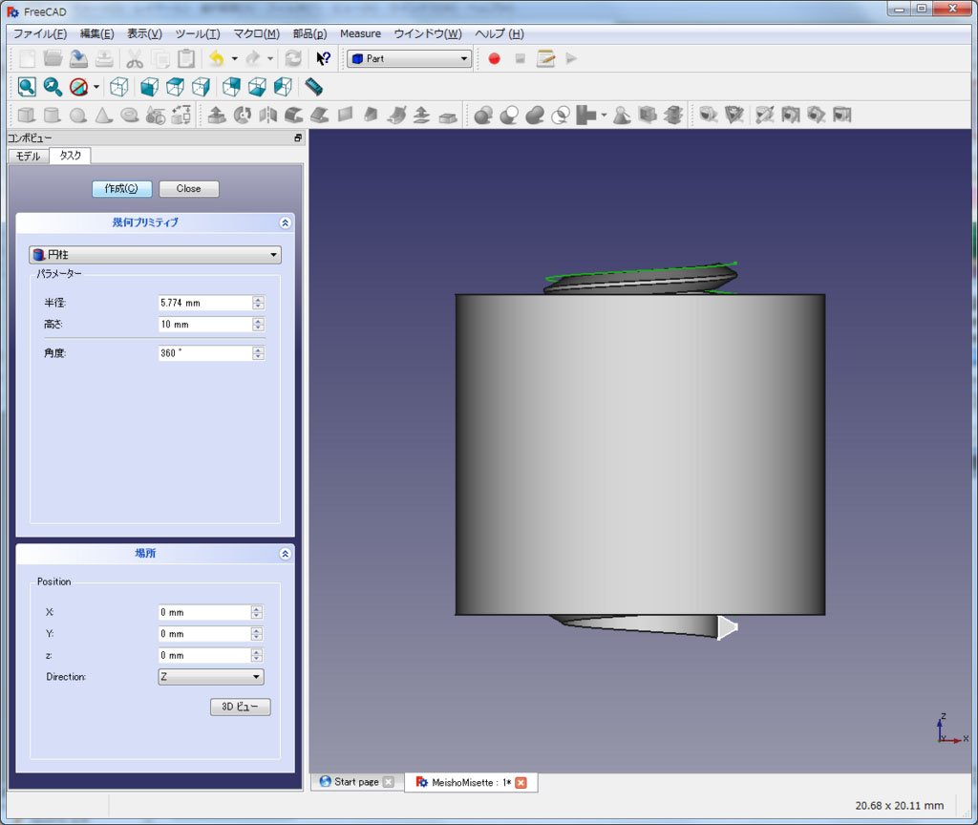Click the Cut shapes icon
Viewport: 978px width, 825px height.
coord(509,115)
